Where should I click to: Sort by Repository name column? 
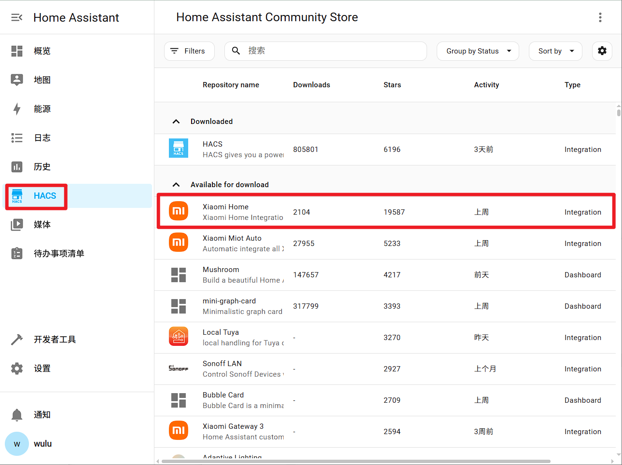coord(231,85)
